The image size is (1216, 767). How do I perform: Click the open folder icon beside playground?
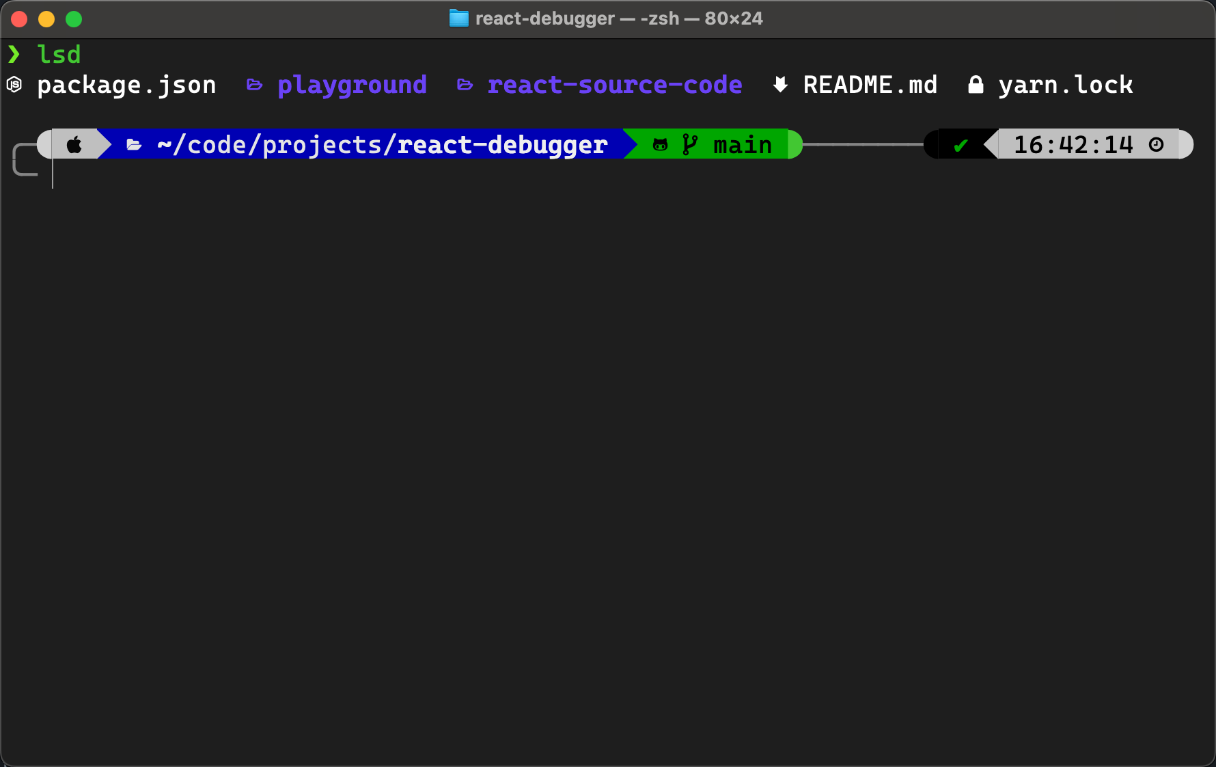coord(254,85)
